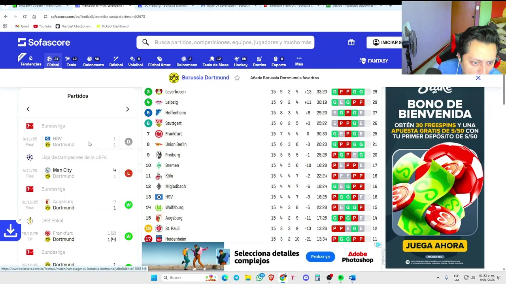Click M'gladbach in the standings

[x=175, y=186]
